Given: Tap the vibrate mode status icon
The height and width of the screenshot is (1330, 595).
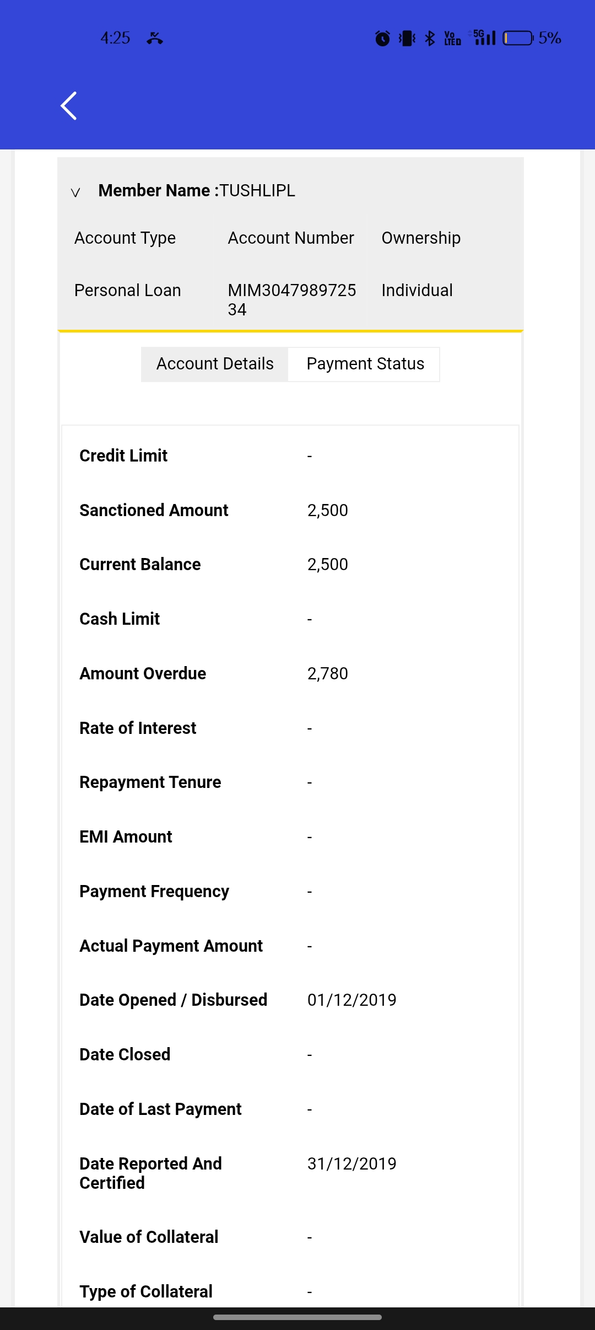Looking at the screenshot, I should 407,38.
